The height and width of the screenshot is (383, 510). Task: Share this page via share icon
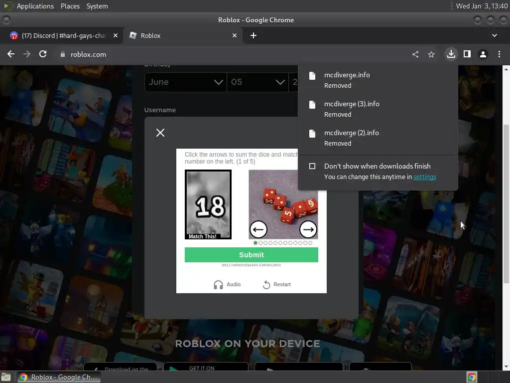[x=415, y=54]
